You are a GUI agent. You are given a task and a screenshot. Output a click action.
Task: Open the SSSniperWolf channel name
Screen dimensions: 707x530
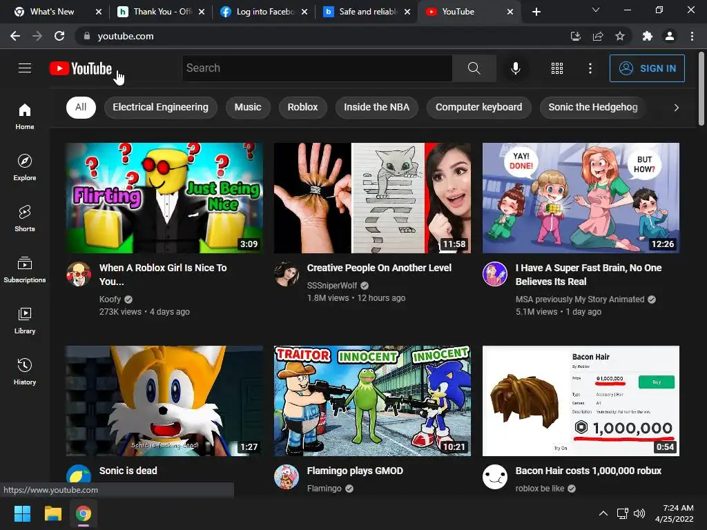pos(332,285)
